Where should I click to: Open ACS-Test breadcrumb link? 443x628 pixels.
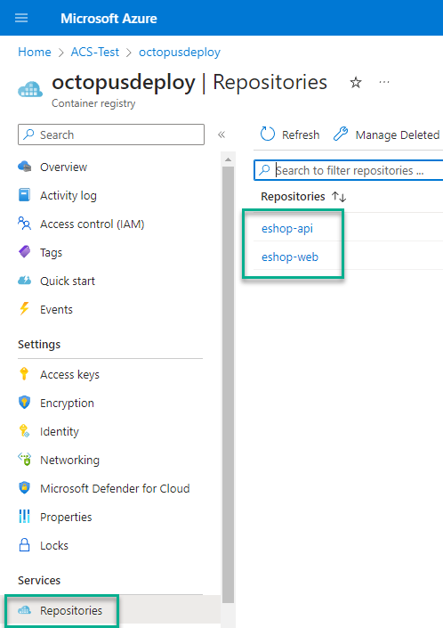[95, 52]
